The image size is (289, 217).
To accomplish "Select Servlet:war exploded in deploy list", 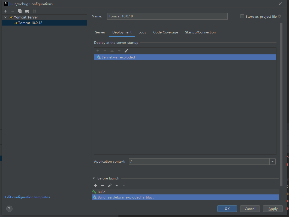I will coord(185,57).
